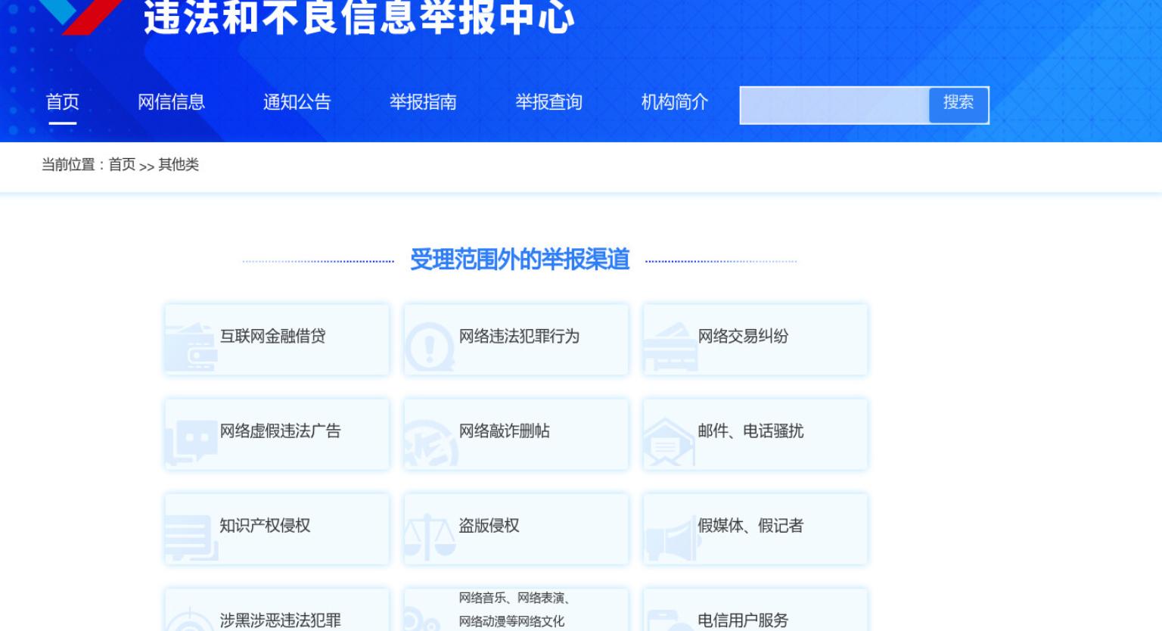Click the wallet icon for 互联网金融借贷
1162x631 pixels.
(191, 347)
